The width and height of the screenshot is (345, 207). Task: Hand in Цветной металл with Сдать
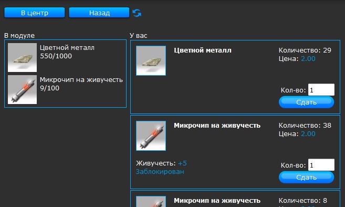pyautogui.click(x=306, y=102)
